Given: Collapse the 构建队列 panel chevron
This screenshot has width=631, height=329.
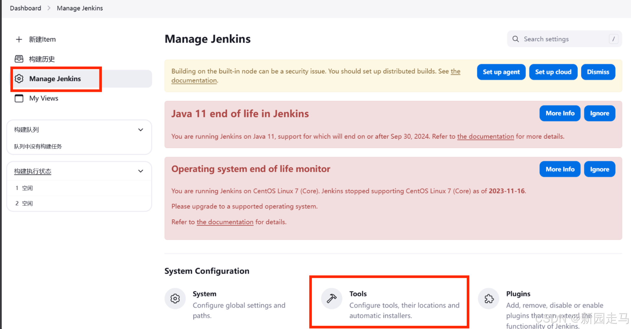Looking at the screenshot, I should pos(141,130).
